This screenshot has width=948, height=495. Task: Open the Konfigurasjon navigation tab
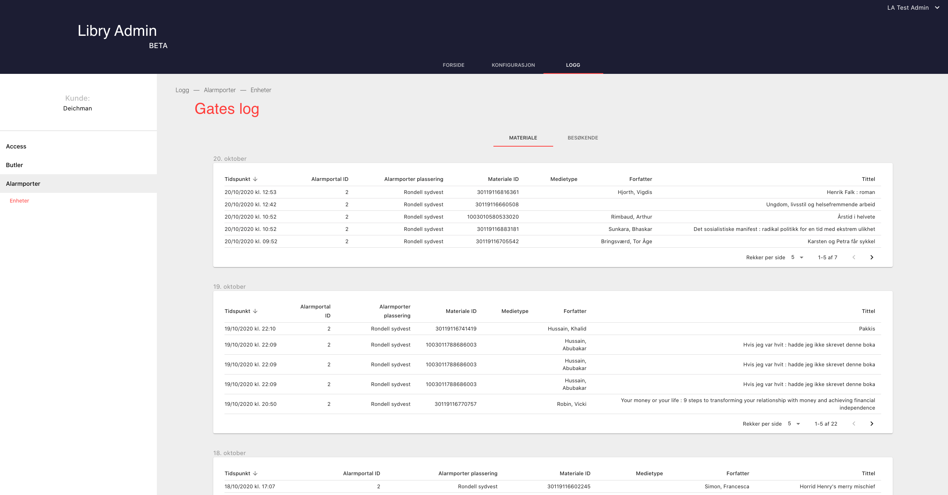(513, 65)
